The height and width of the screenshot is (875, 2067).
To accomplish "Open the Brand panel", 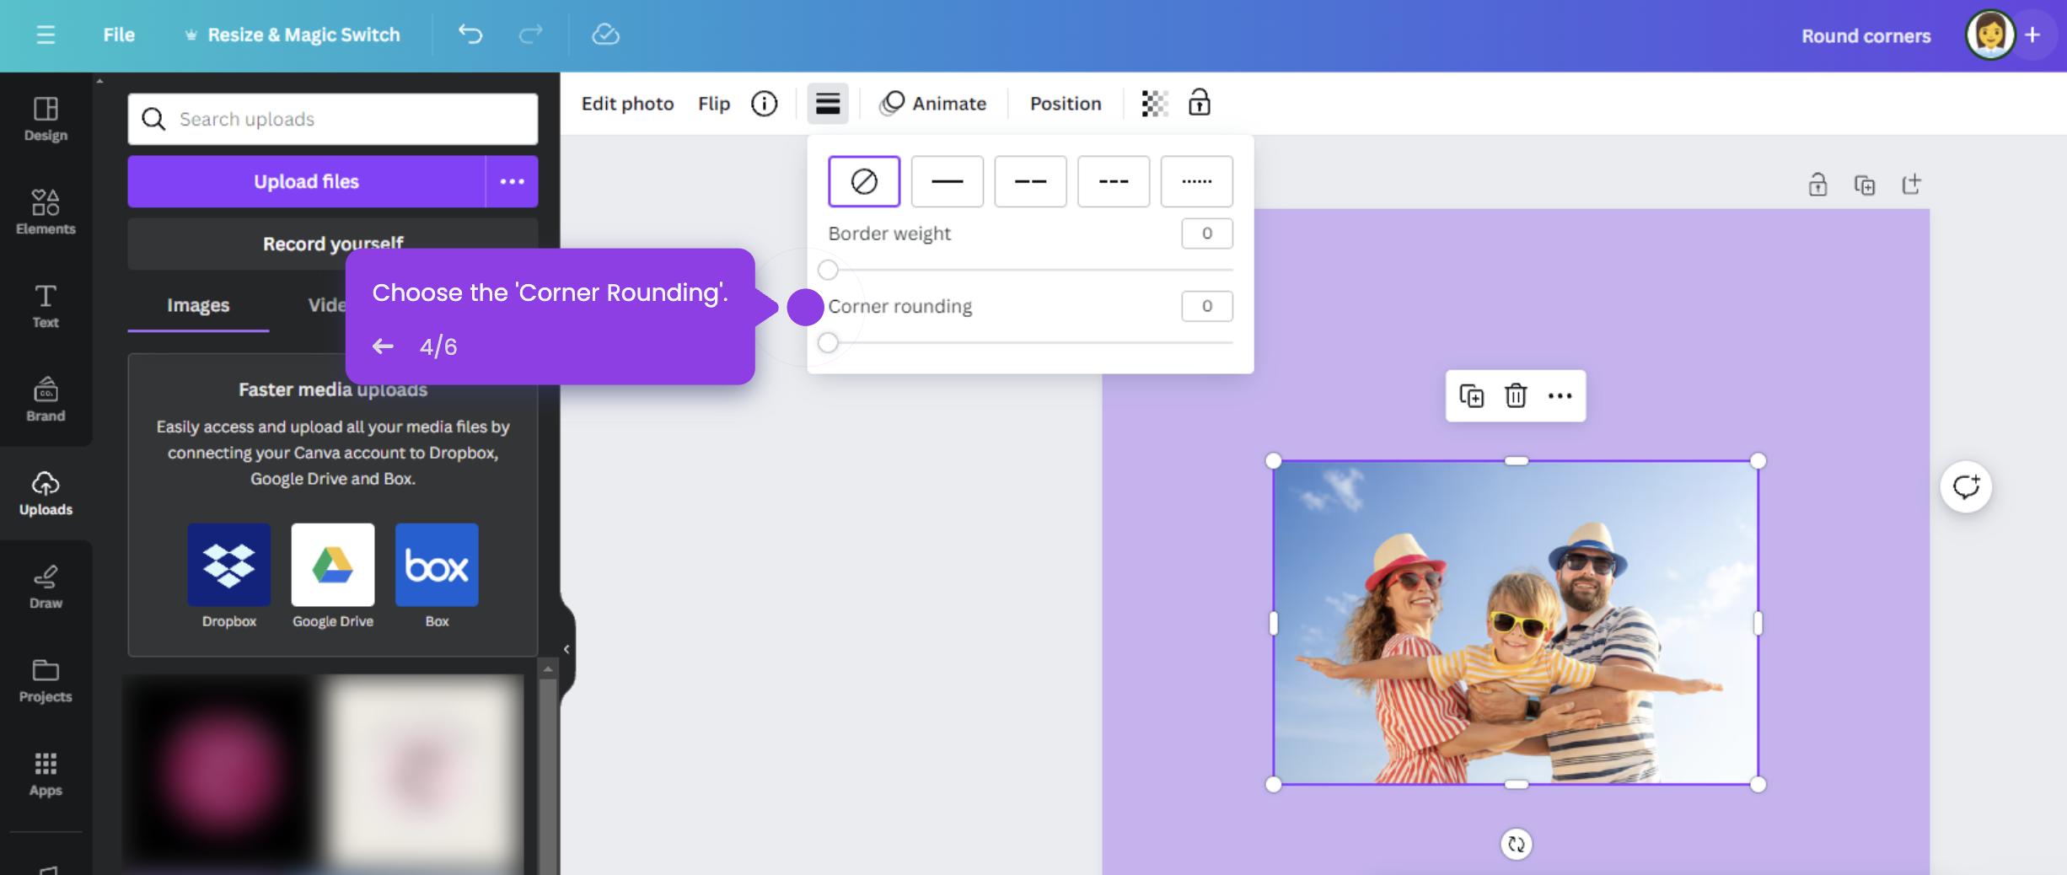I will click(45, 400).
